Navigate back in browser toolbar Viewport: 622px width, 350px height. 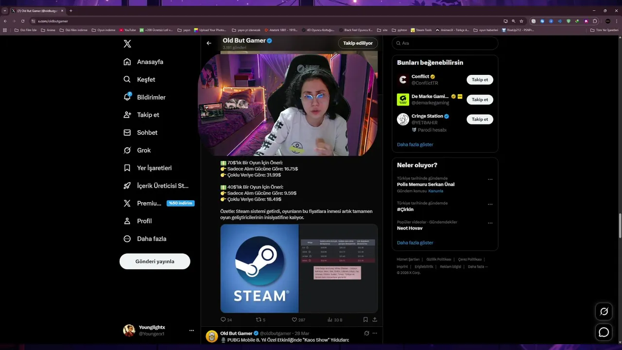[5, 21]
